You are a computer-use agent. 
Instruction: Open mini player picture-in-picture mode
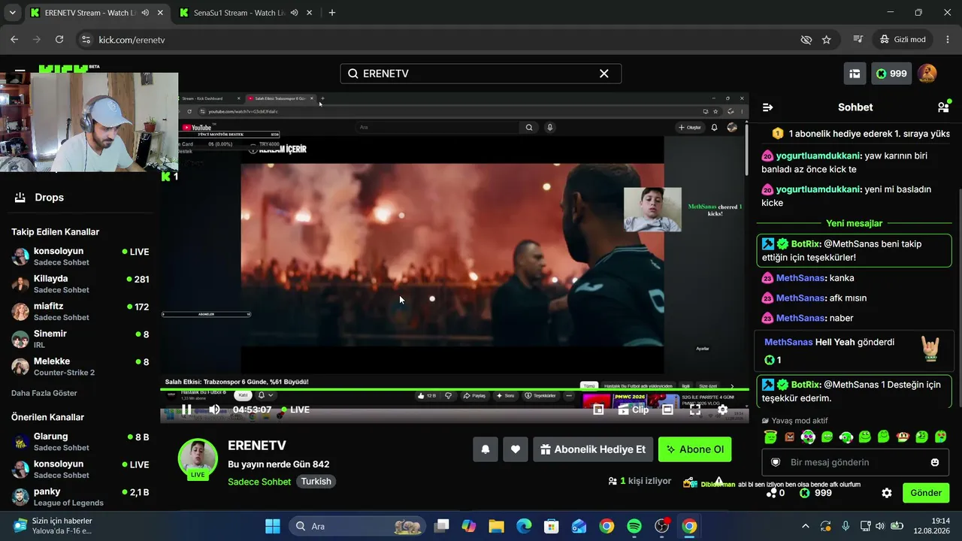(598, 410)
